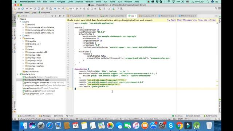Click the Copy icon in toolbar
233x131 pixels.
[x=39, y=9]
